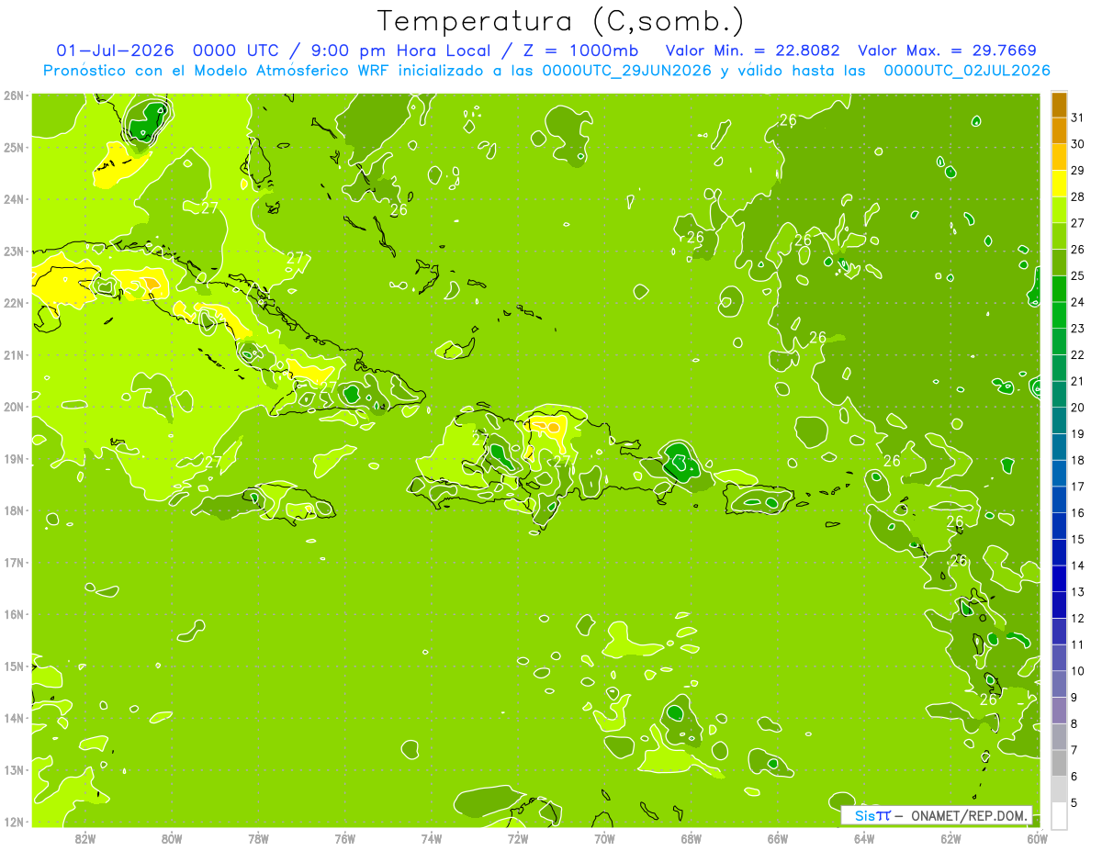1102x851 pixels.
Task: Click the 60W longitude axis label
Action: (x=1037, y=839)
